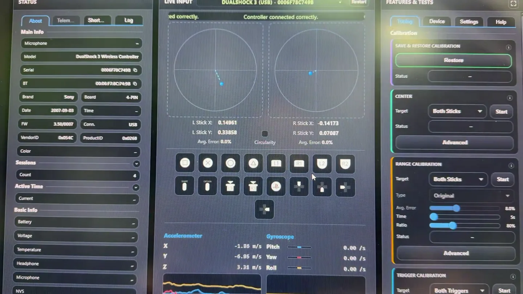Toggle the Circularity checkbox
The image size is (523, 294).
pyautogui.click(x=265, y=134)
